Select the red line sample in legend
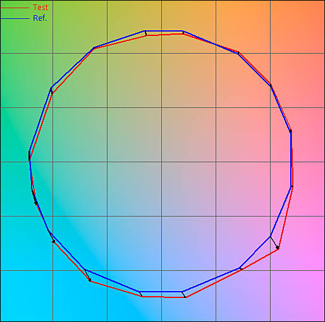Screen dimensions: 325x322 tap(15, 8)
